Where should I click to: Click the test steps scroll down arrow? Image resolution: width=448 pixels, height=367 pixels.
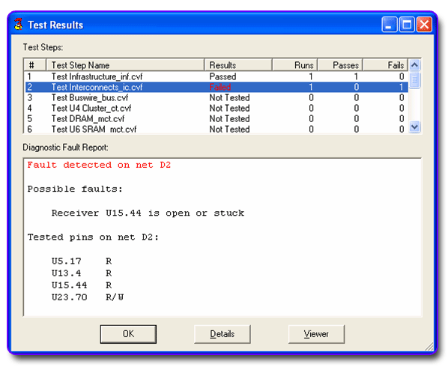pos(414,127)
